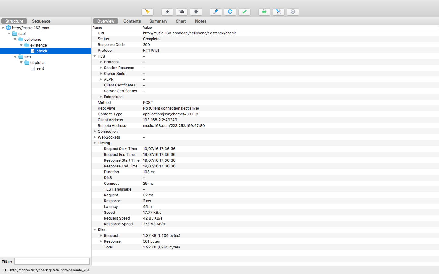Clear the current session with the broom icon

(x=148, y=12)
